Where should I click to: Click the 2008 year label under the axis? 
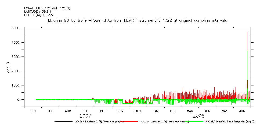point(198,116)
